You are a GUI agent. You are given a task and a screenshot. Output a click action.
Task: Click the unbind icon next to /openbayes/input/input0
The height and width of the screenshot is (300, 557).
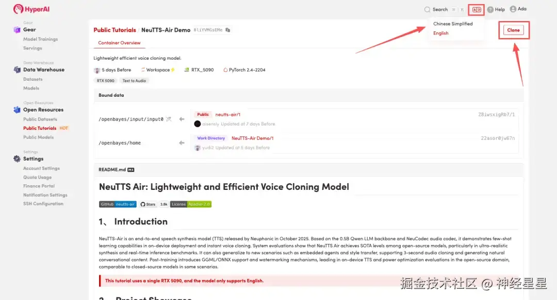(169, 119)
